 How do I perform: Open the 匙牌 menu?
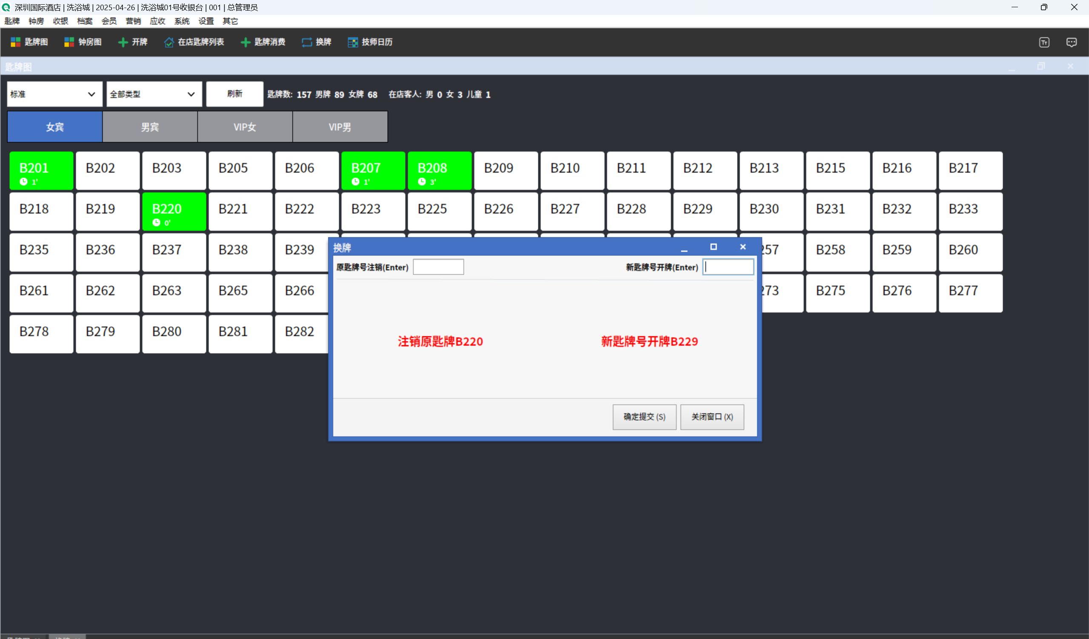[12, 21]
